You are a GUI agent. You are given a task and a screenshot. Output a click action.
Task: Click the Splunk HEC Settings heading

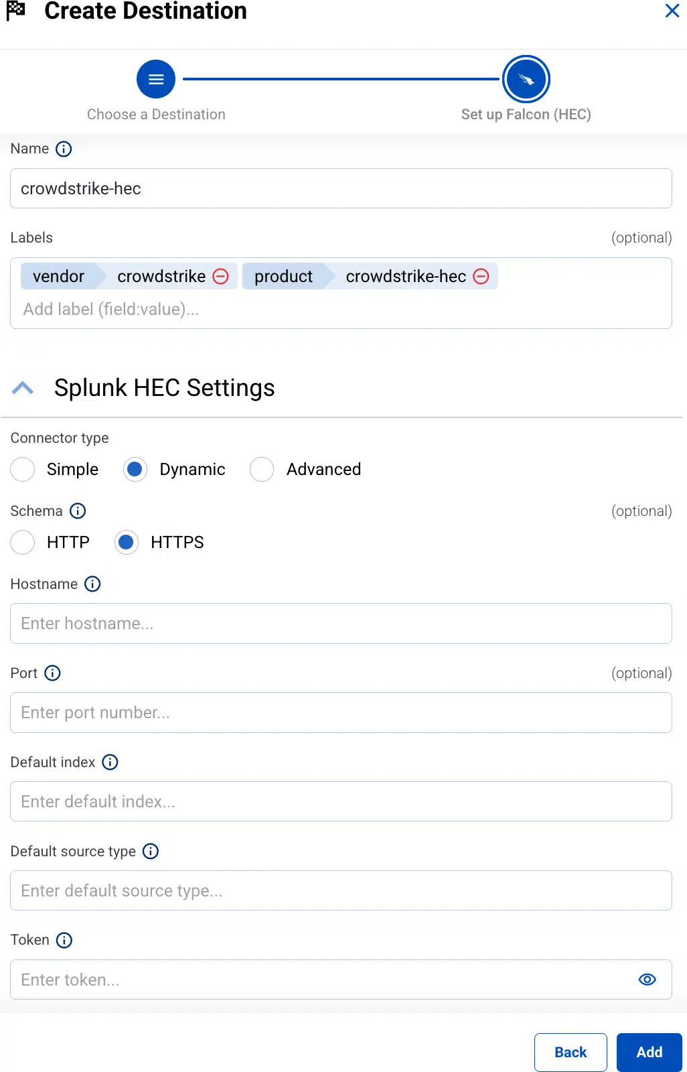click(x=165, y=388)
